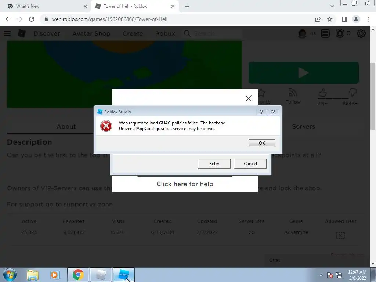Switch to the About tab
The image size is (376, 282).
pos(66,126)
